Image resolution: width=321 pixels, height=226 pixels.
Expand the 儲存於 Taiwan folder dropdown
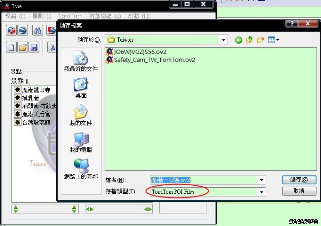pos(223,40)
